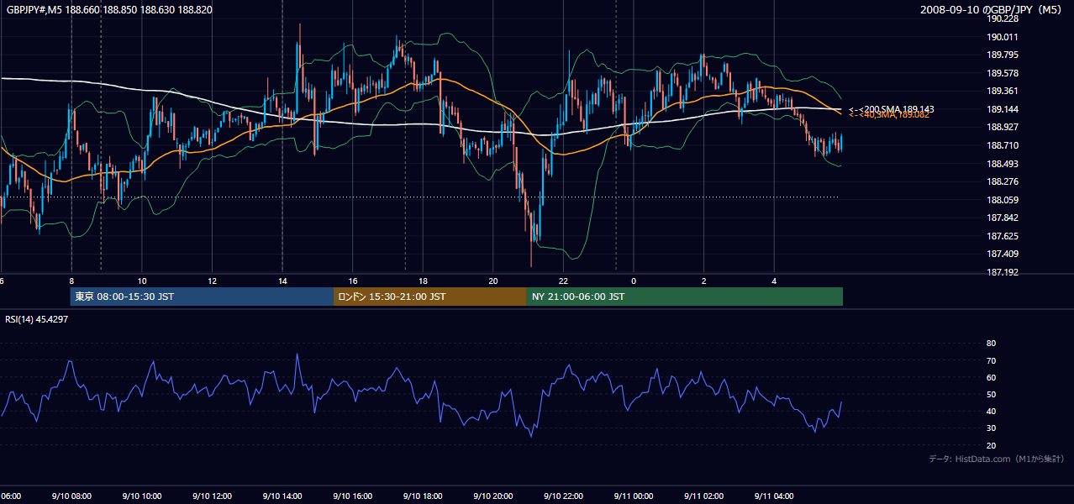1074x504 pixels.
Task: Click RSI scale value 50
Action: click(x=992, y=394)
